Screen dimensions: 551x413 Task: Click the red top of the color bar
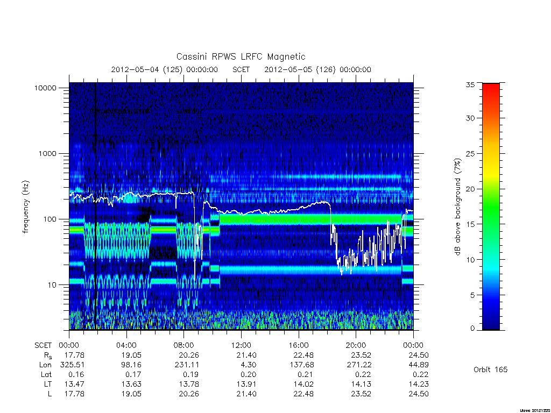491,87
